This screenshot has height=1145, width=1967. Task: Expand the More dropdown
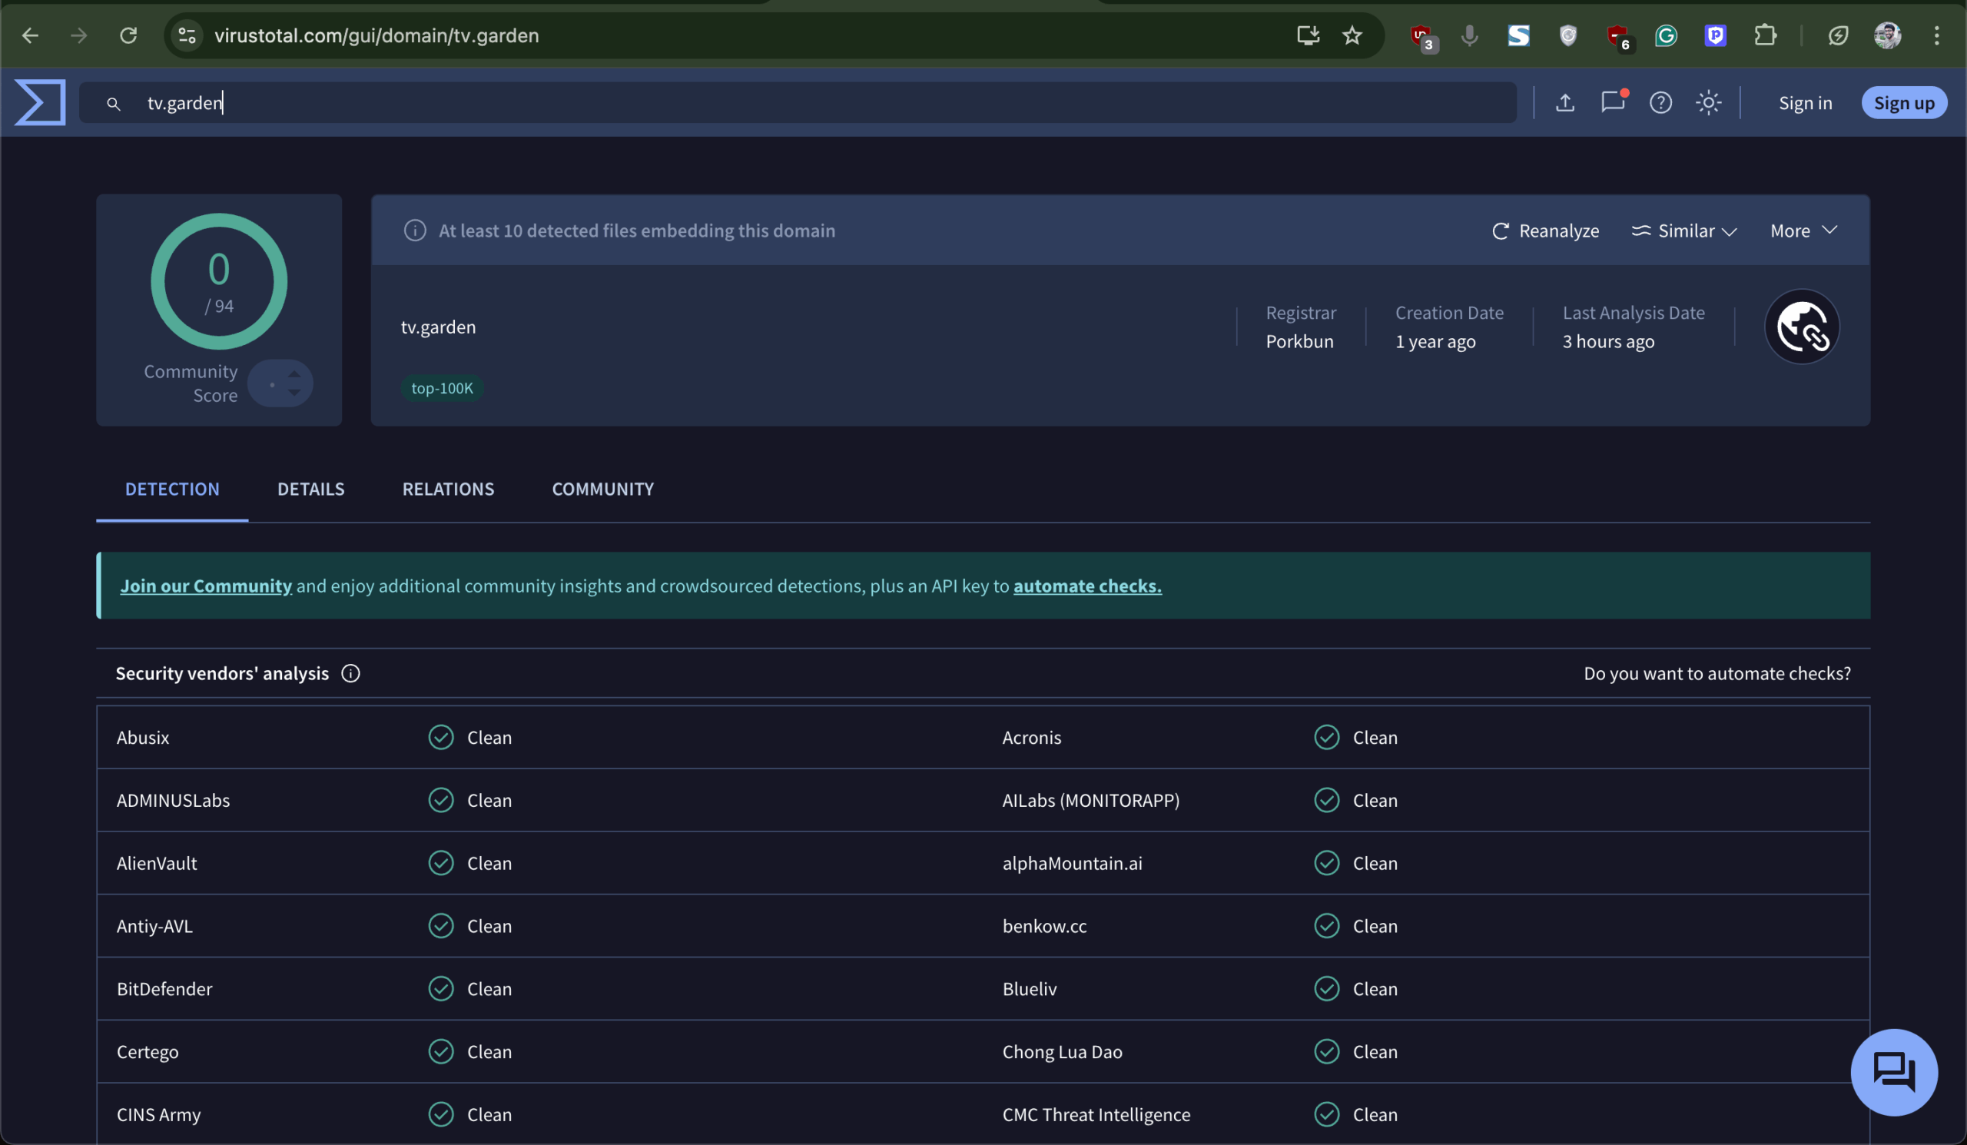pyautogui.click(x=1804, y=231)
